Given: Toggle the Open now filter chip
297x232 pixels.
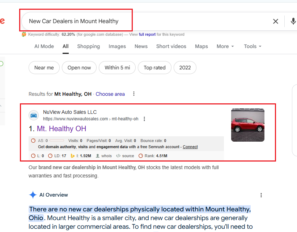Looking at the screenshot, I should [x=79, y=68].
